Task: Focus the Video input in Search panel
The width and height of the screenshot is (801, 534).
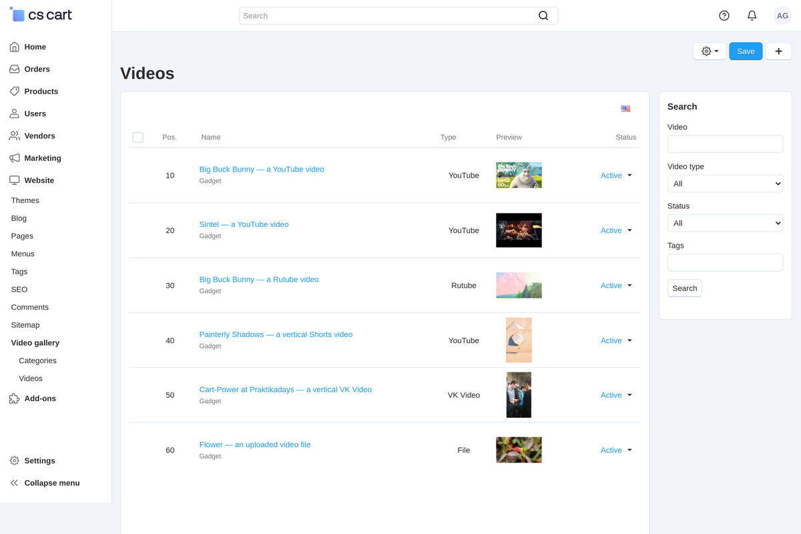Action: pyautogui.click(x=725, y=144)
